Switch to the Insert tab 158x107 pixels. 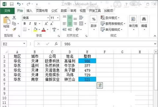click(x=29, y=11)
